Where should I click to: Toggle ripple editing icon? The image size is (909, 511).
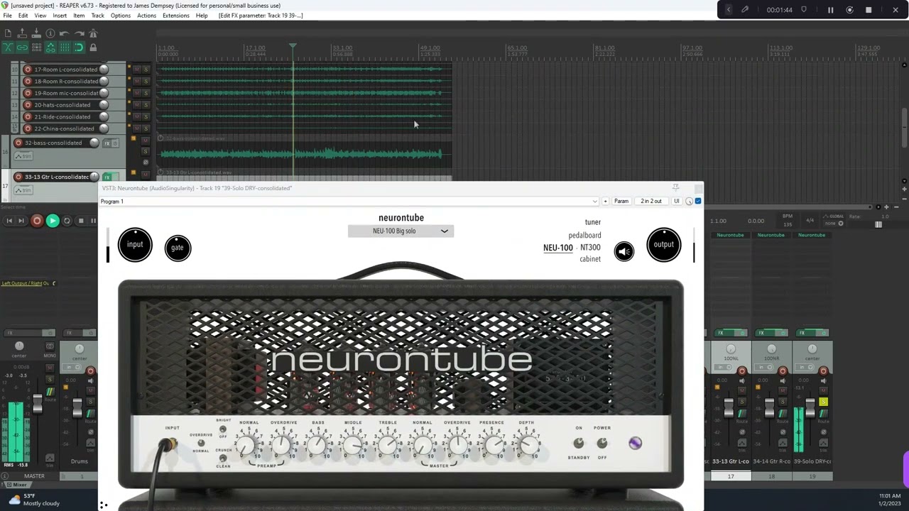click(x=36, y=48)
